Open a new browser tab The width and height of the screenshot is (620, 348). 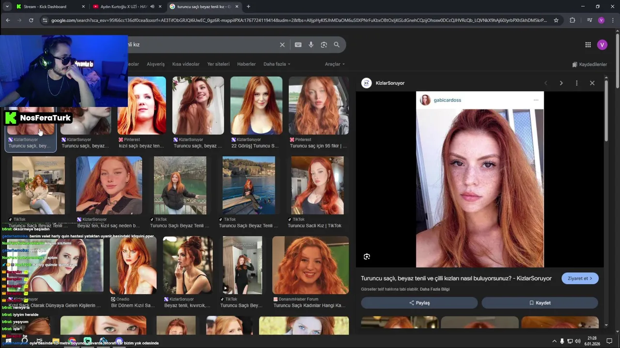tap(248, 7)
